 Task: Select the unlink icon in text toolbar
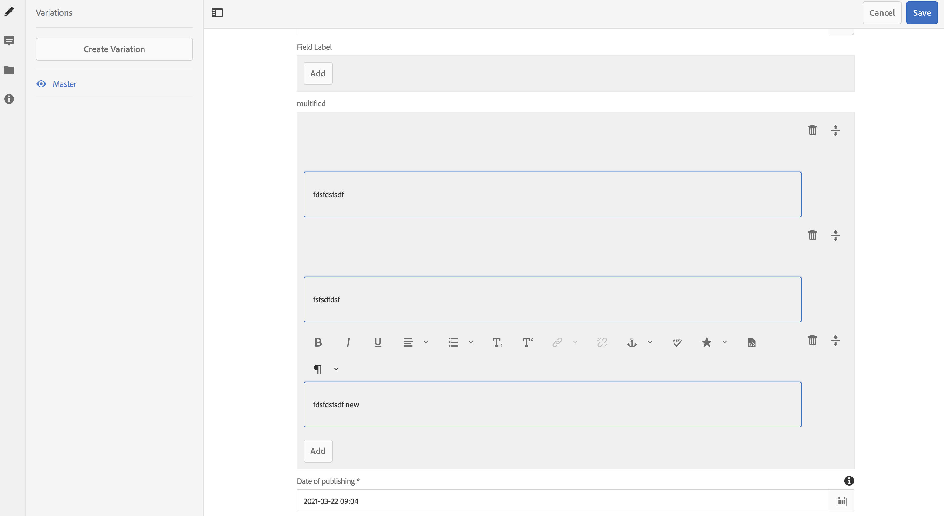602,342
